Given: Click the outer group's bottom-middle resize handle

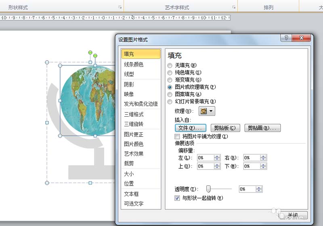Looking at the screenshot, I should [x=90, y=183].
